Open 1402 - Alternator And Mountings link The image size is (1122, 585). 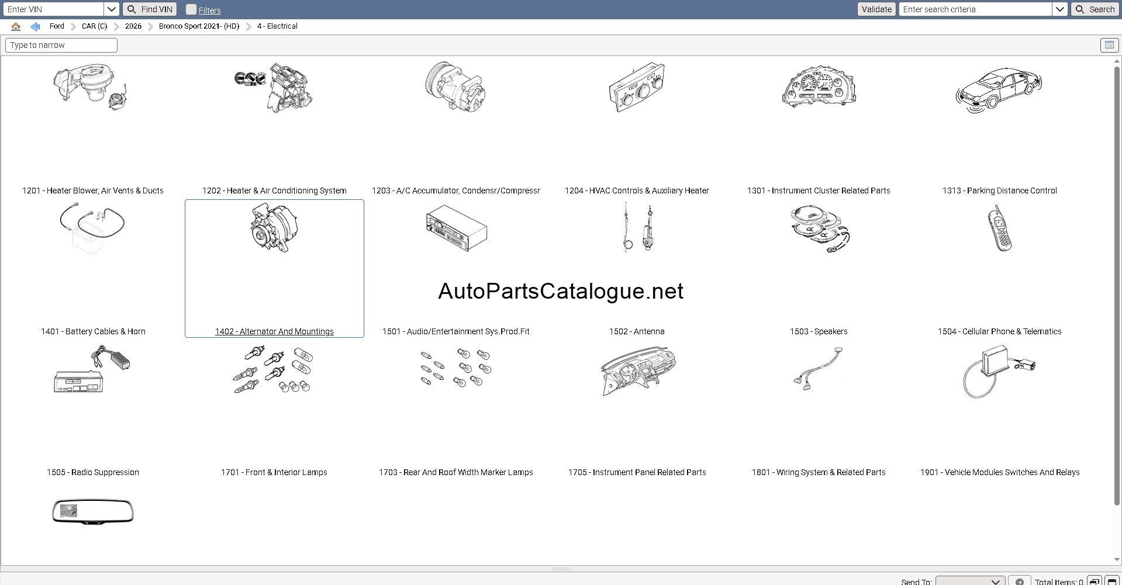pyautogui.click(x=274, y=331)
